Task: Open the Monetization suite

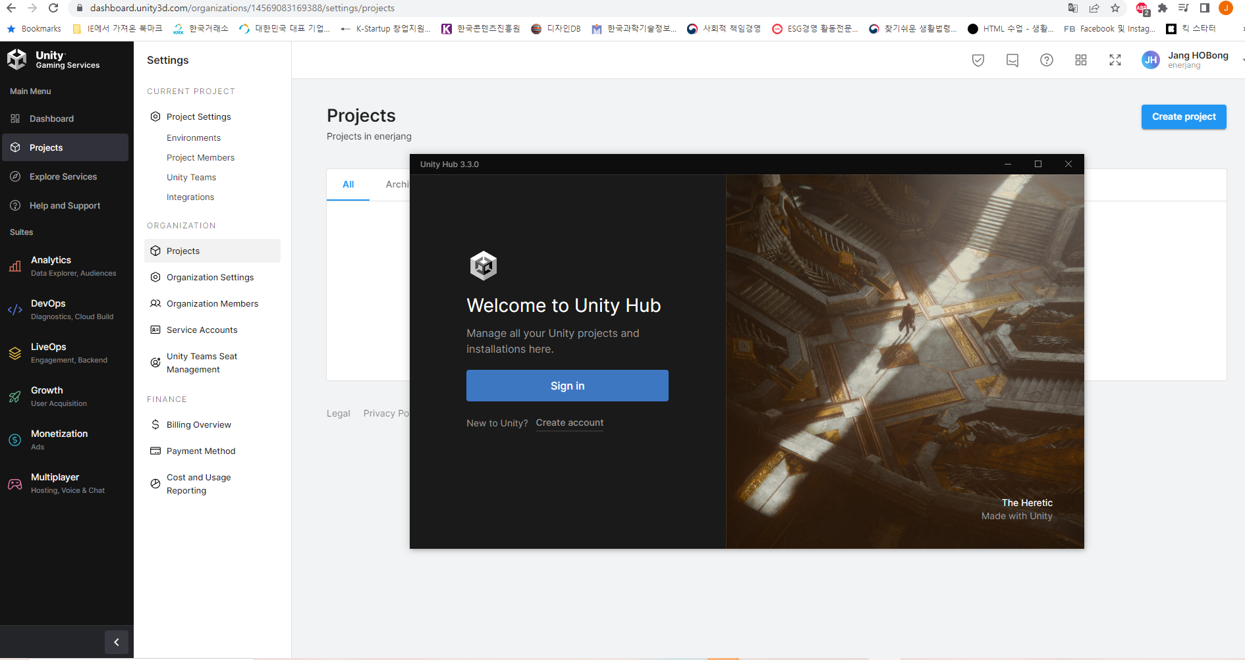Action: (65, 440)
